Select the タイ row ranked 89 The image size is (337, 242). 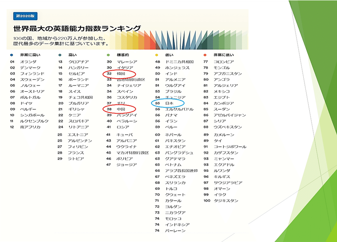click(x=213, y=141)
